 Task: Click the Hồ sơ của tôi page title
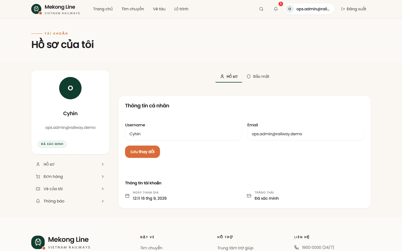[x=63, y=45]
